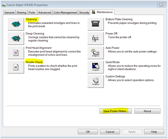
Task: Click the Bottom Plate Cleaning label
Action: pyautogui.click(x=119, y=19)
